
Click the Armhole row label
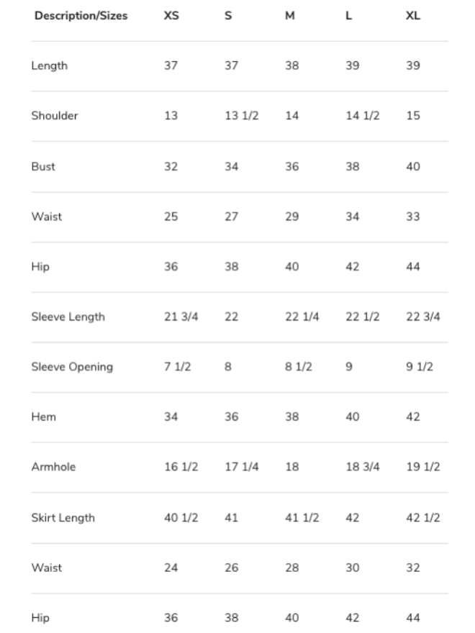[x=53, y=467]
